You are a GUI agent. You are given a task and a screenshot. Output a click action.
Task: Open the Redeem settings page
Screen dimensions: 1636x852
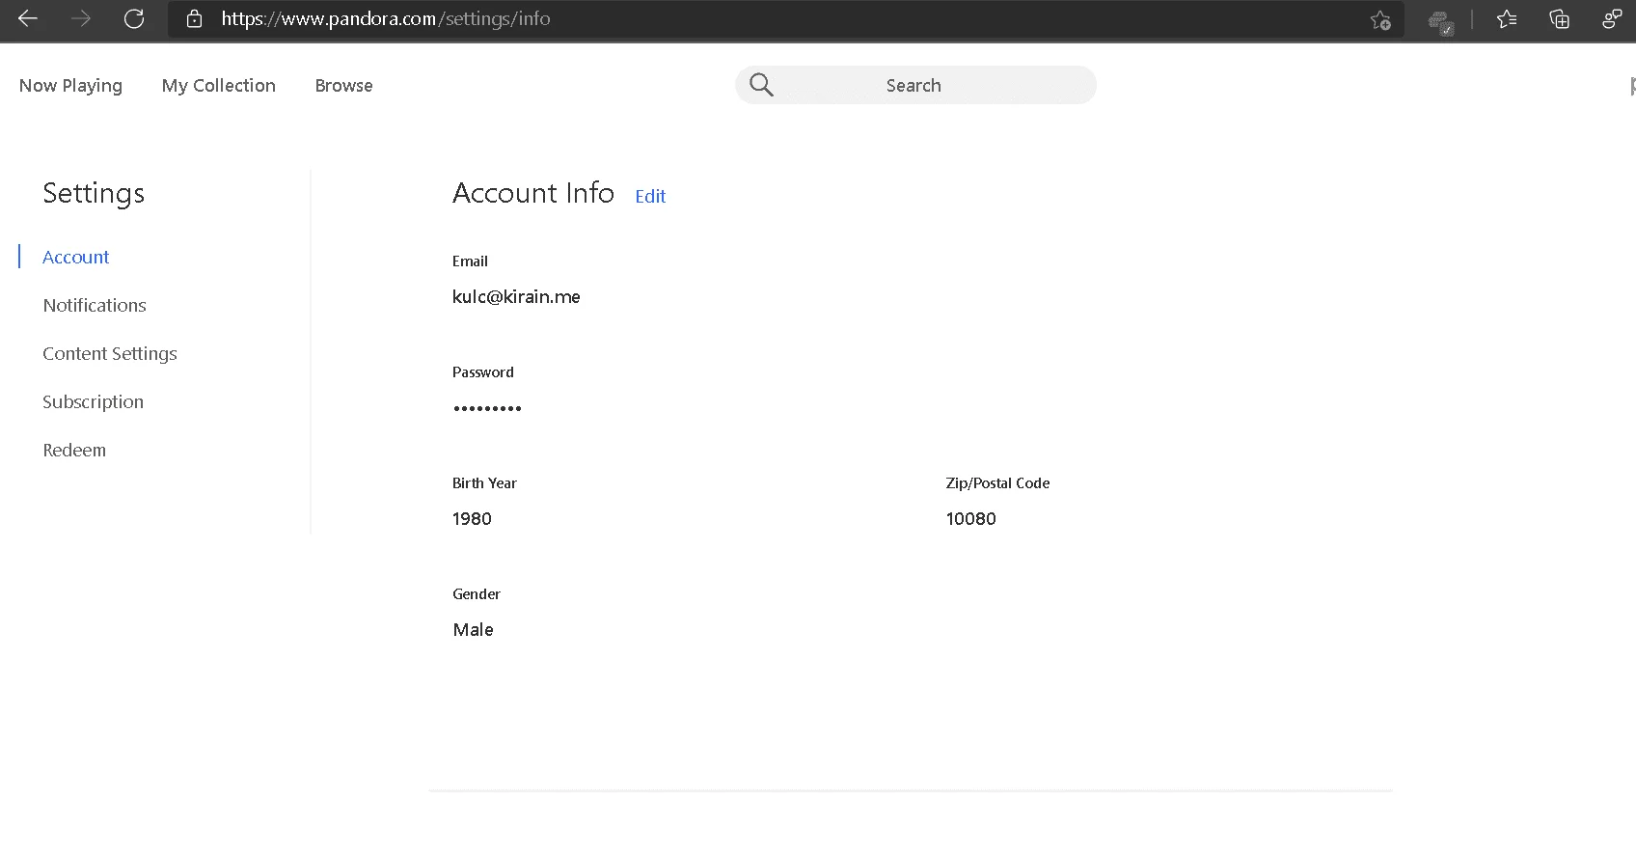[x=74, y=450]
